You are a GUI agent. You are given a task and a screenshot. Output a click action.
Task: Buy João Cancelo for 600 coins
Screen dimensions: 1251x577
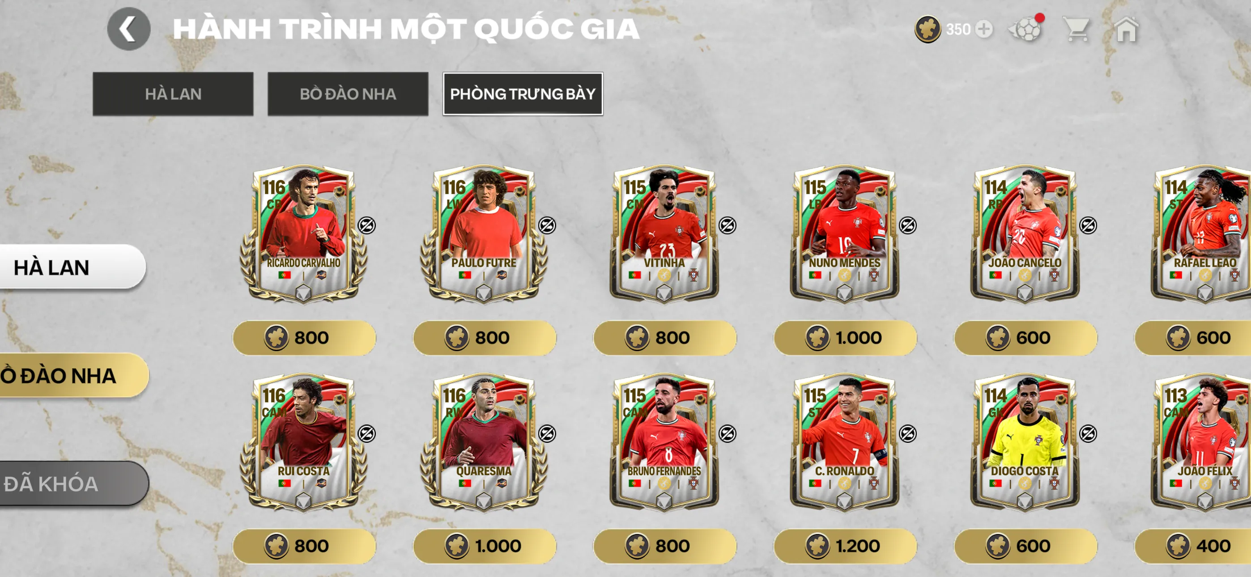pos(1025,338)
